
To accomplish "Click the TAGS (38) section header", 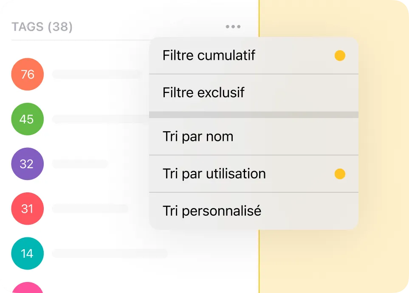I will (x=42, y=27).
